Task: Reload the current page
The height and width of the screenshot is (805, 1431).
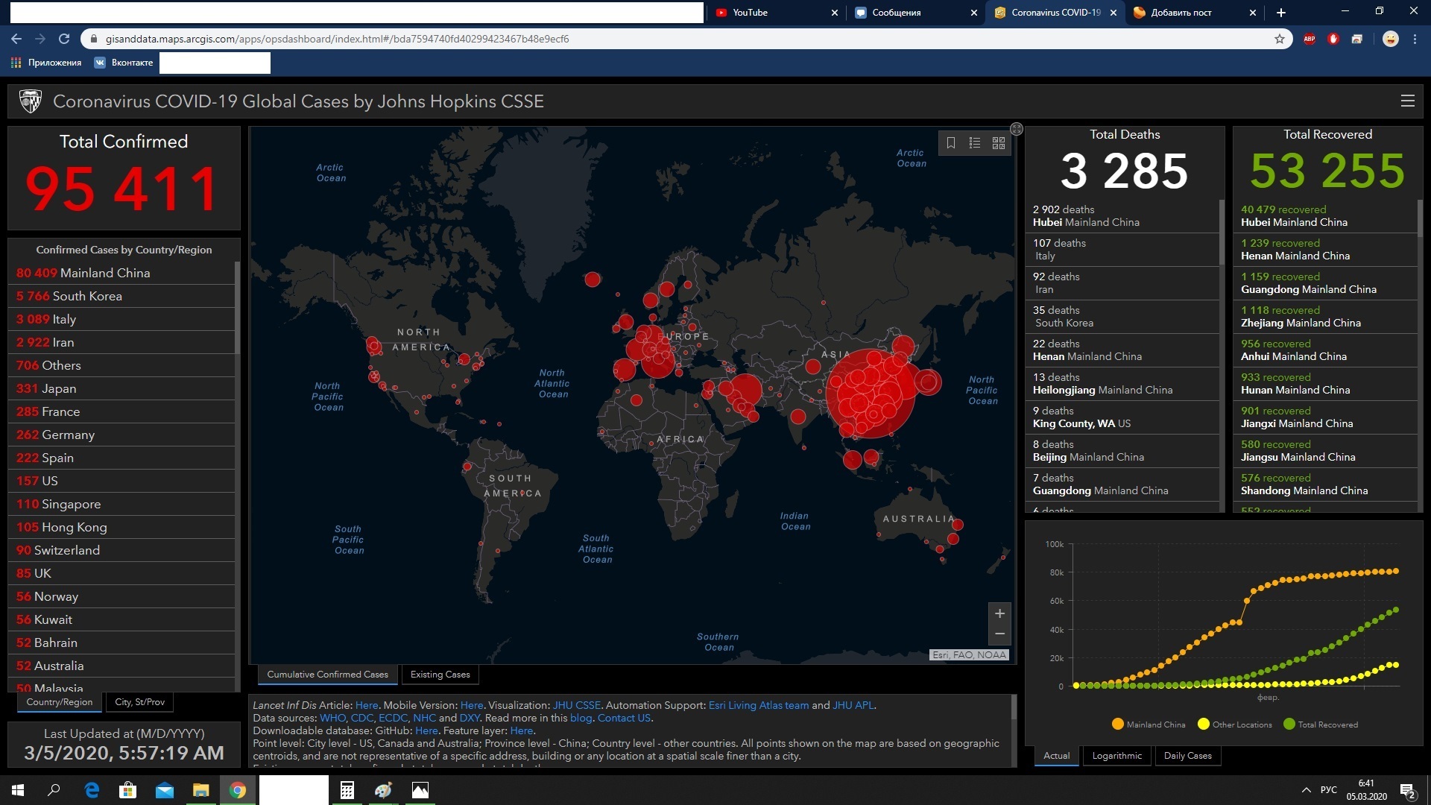Action: coord(64,39)
